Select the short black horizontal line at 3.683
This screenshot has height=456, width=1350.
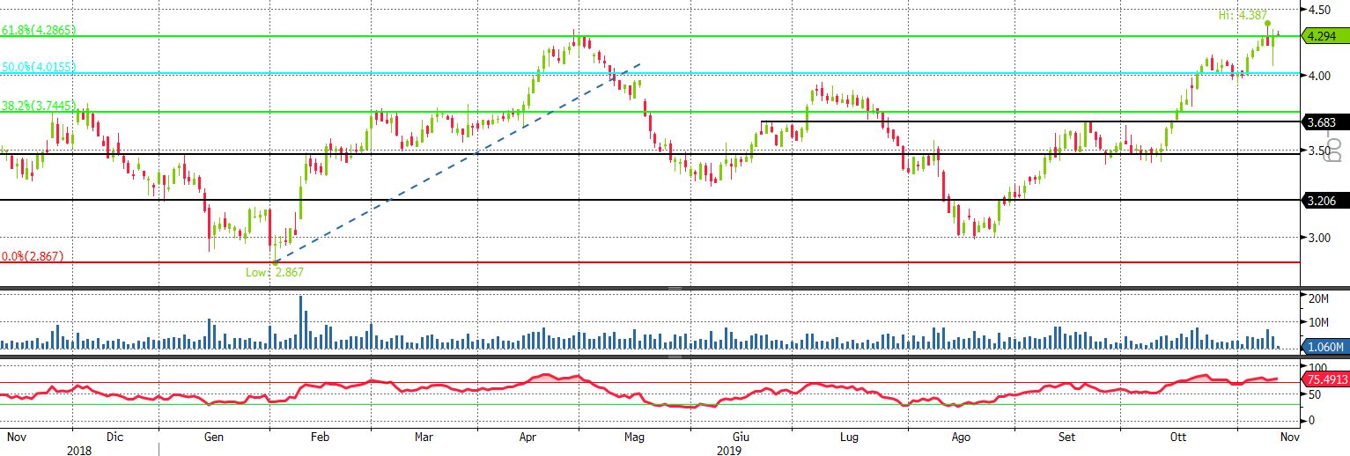pyautogui.click(x=1030, y=121)
